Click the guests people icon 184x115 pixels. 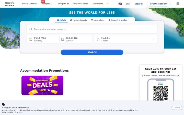click(x=98, y=39)
